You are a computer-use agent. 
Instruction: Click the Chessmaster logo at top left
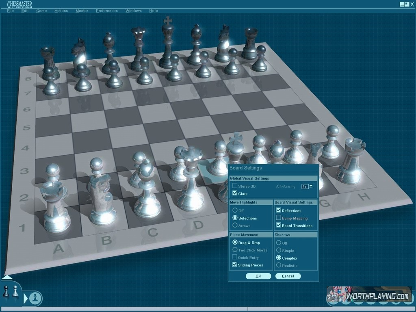19,4
